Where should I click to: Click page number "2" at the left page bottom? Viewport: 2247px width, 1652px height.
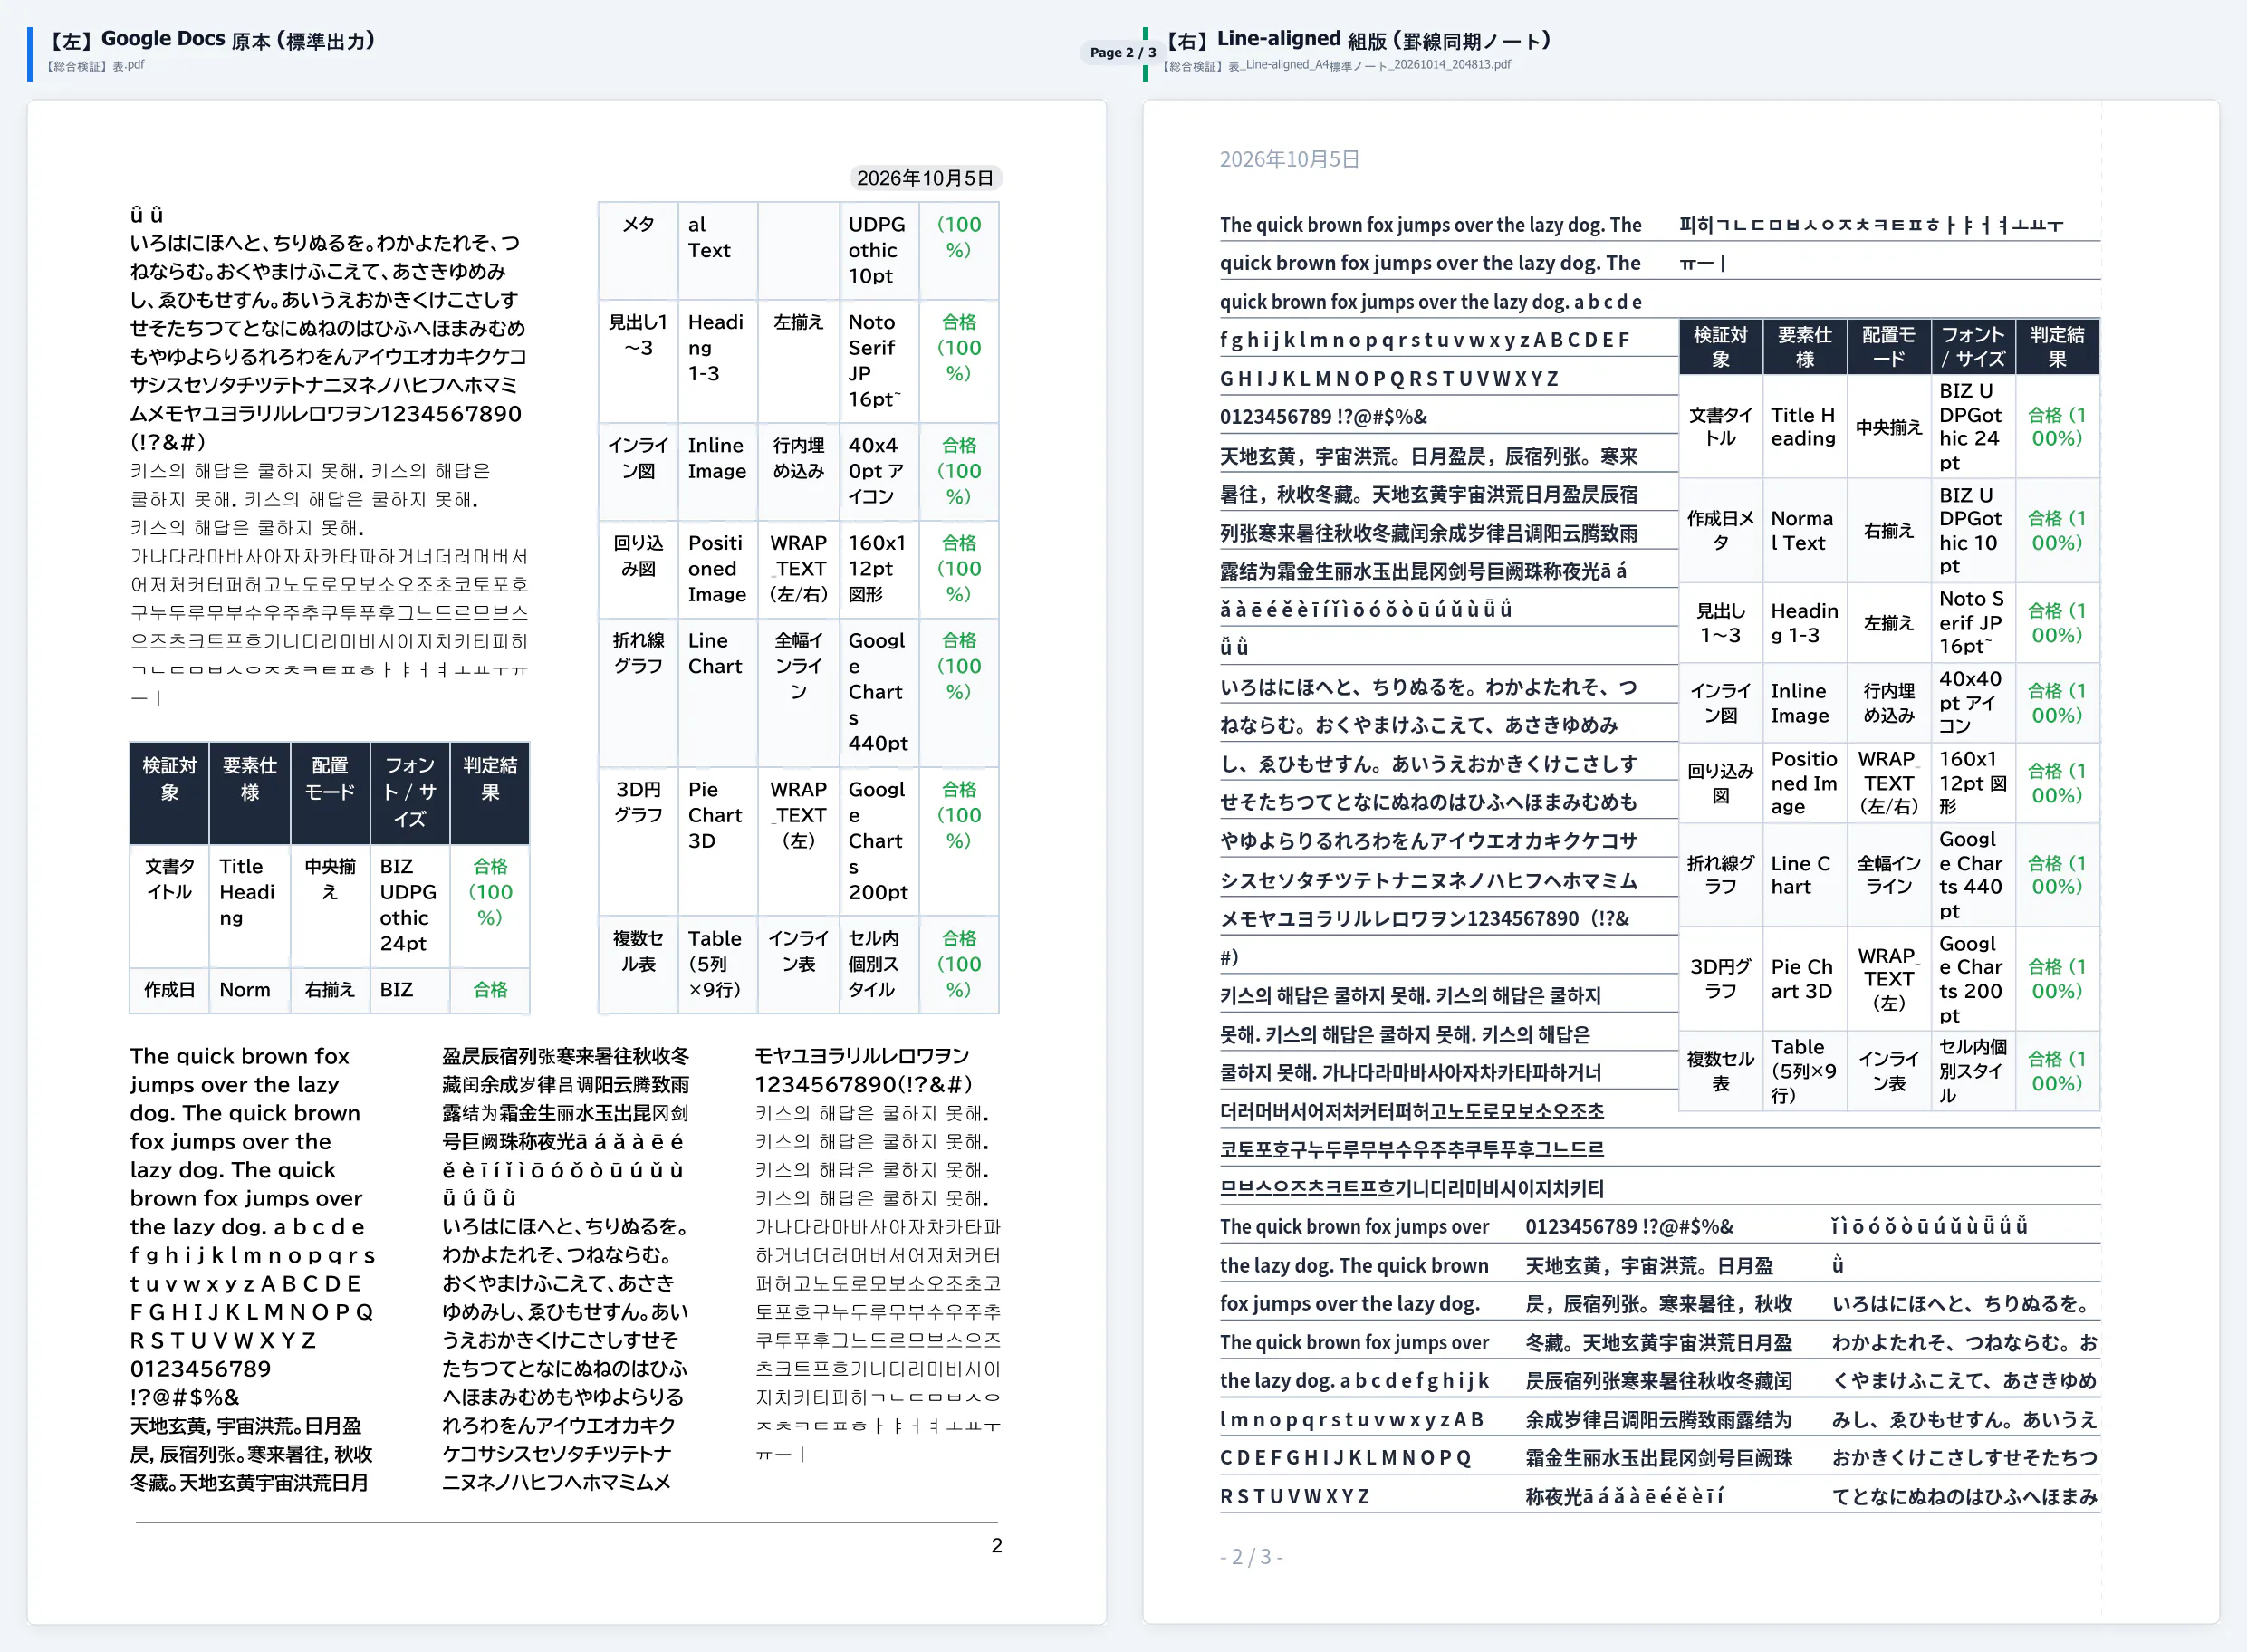pos(996,1545)
